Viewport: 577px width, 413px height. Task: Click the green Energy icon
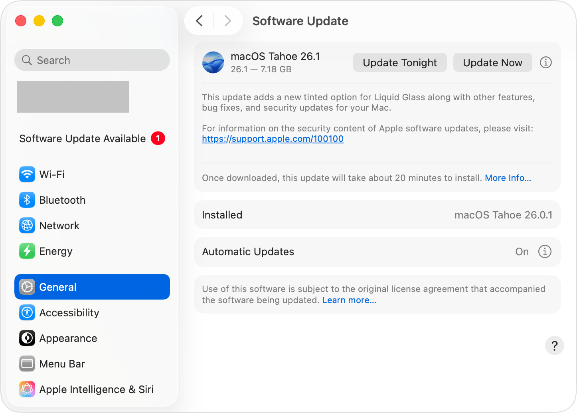pos(27,251)
